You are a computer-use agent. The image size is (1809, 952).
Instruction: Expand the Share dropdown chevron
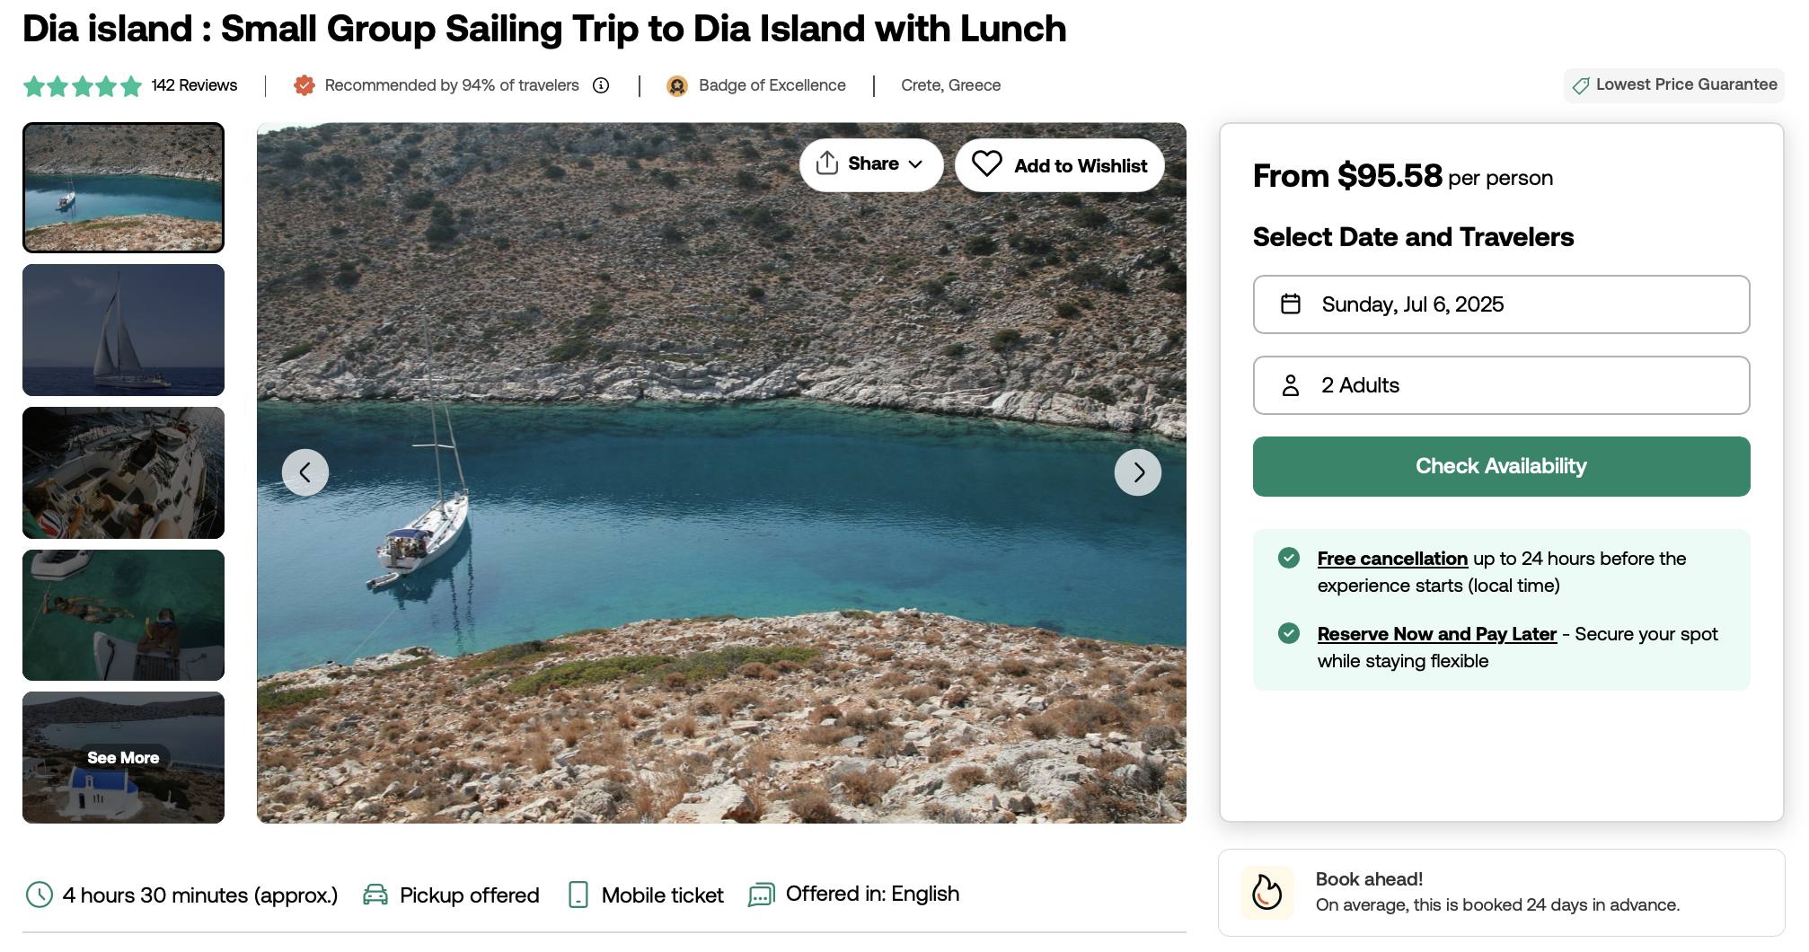[x=915, y=164]
